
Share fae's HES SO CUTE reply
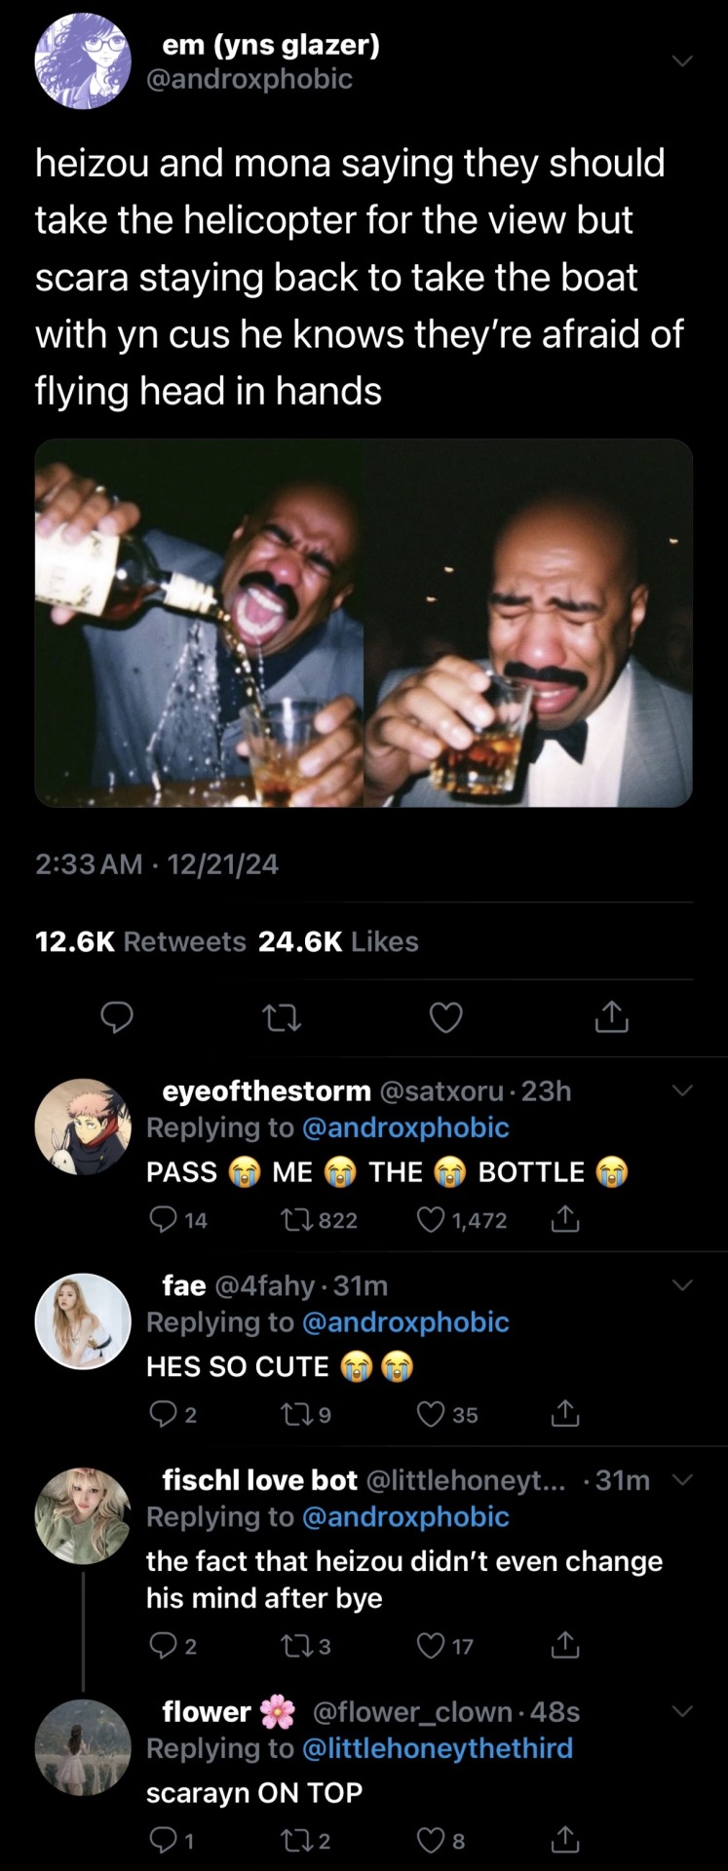(x=565, y=1414)
